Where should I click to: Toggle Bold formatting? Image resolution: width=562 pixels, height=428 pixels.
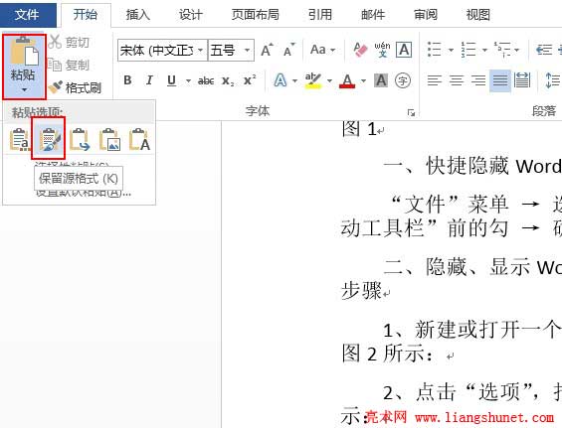click(x=127, y=80)
